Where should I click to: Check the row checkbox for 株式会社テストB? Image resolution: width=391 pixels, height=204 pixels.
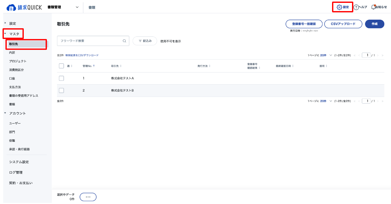pyautogui.click(x=61, y=90)
